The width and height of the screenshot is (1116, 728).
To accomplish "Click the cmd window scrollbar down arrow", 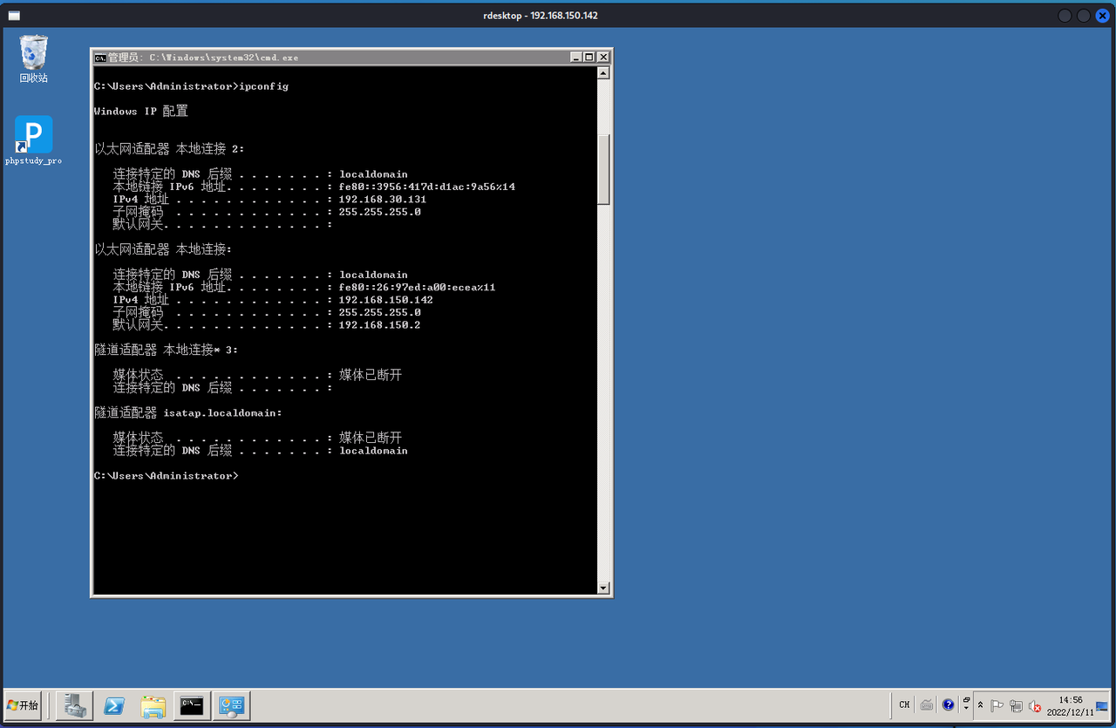I will 603,588.
